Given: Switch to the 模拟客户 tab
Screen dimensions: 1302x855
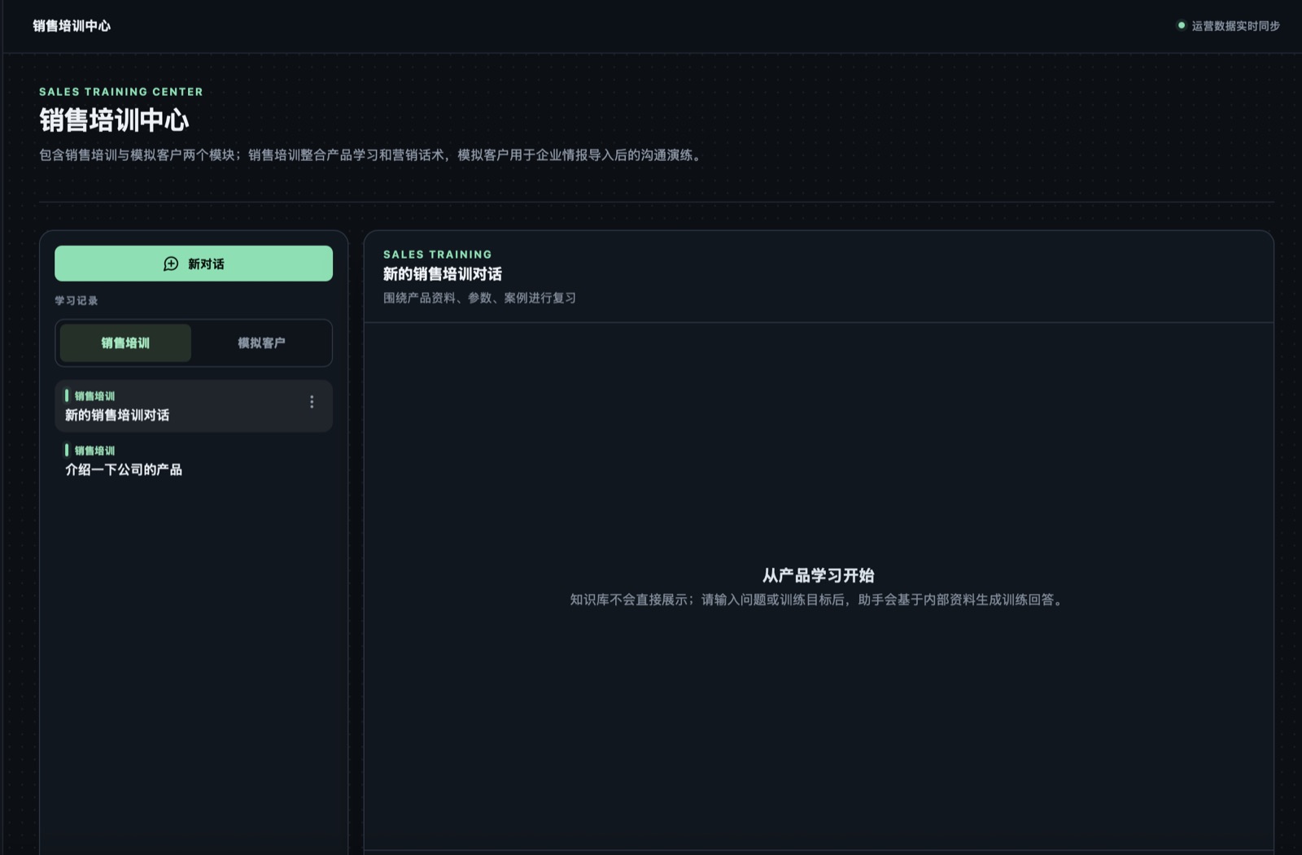Looking at the screenshot, I should [261, 342].
